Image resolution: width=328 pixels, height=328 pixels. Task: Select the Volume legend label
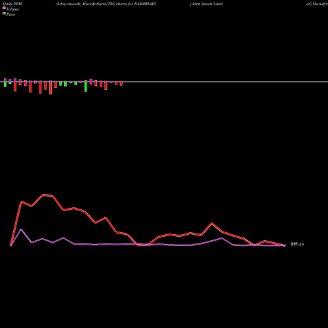pyautogui.click(x=12, y=9)
